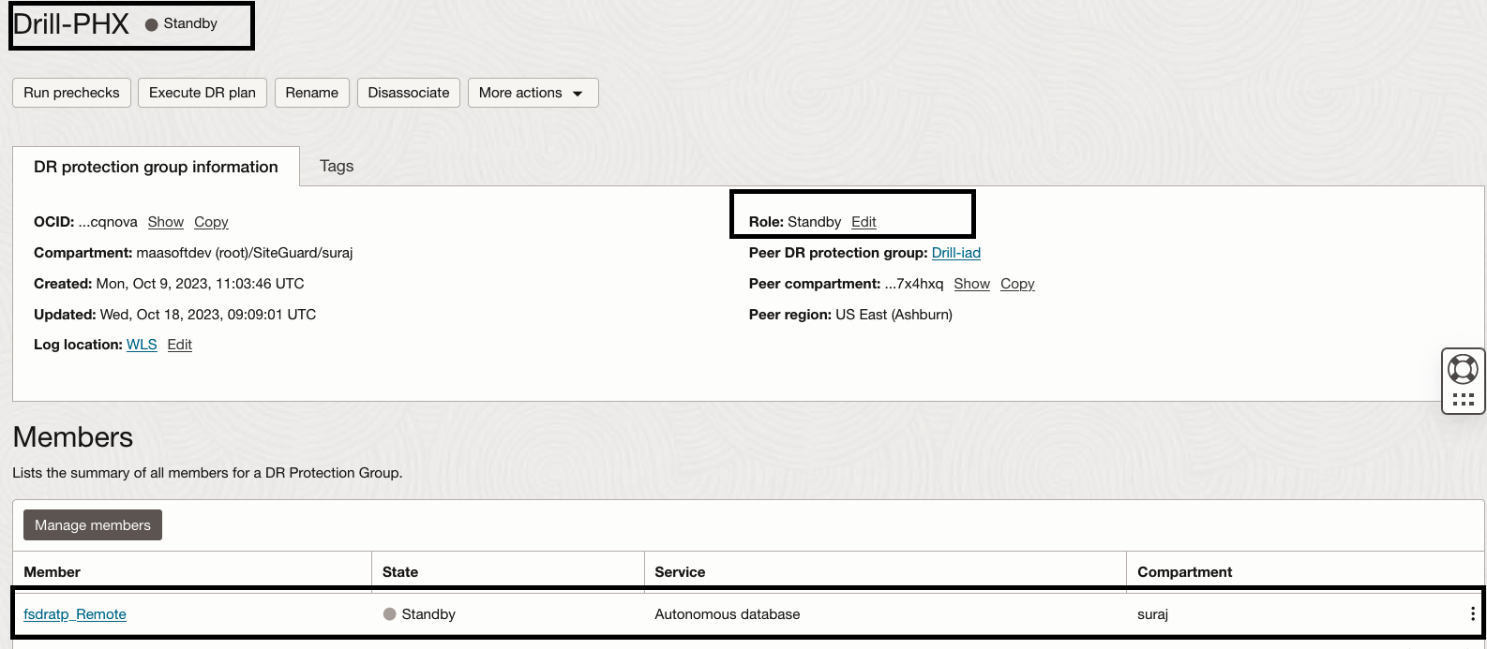Copy the peer compartment ID
The image size is (1487, 649).
(x=1017, y=284)
